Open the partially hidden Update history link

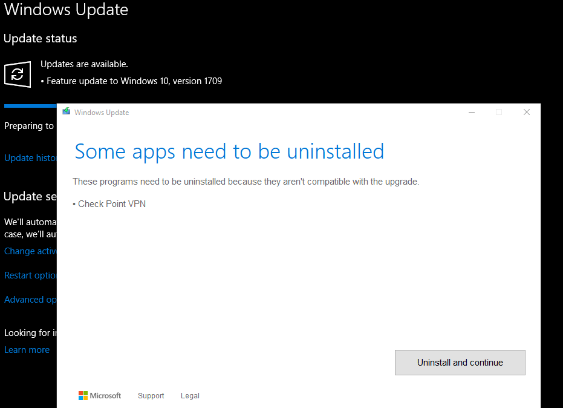[x=30, y=158]
